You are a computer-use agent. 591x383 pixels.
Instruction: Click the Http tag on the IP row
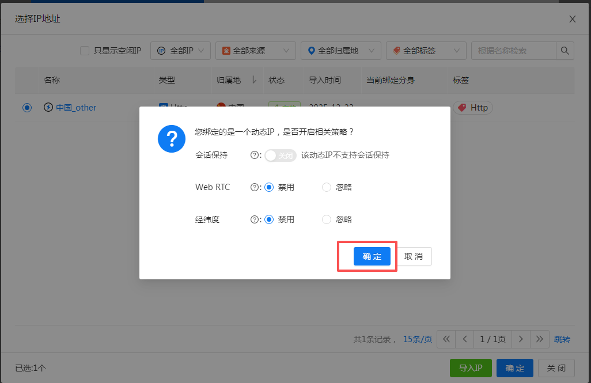(472, 107)
